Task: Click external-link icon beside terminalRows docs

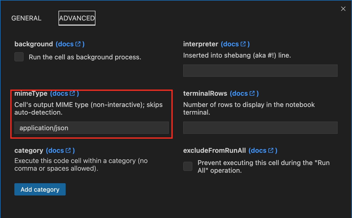Action: [x=252, y=93]
